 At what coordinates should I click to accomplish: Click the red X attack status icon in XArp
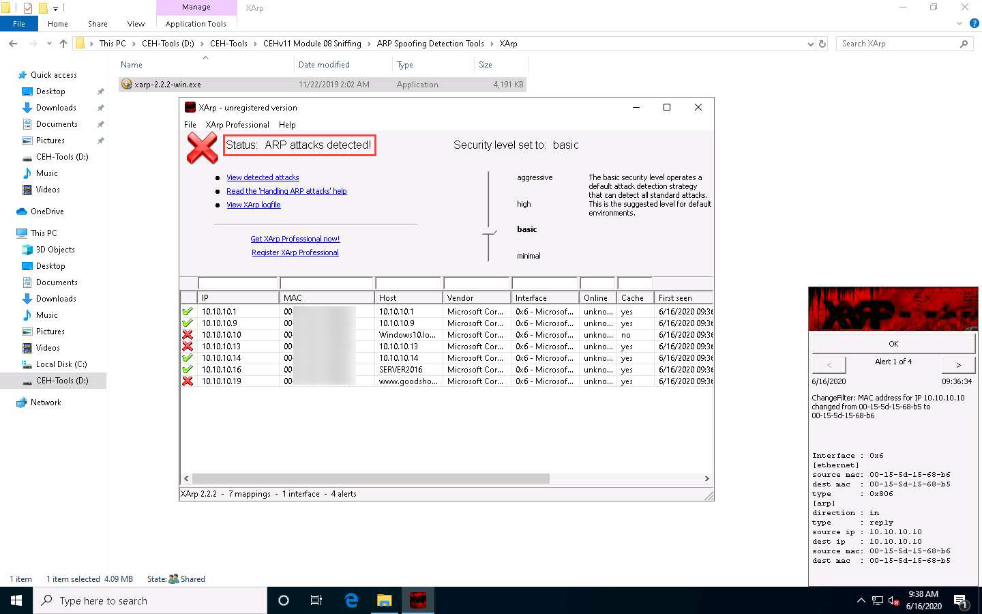coord(202,148)
